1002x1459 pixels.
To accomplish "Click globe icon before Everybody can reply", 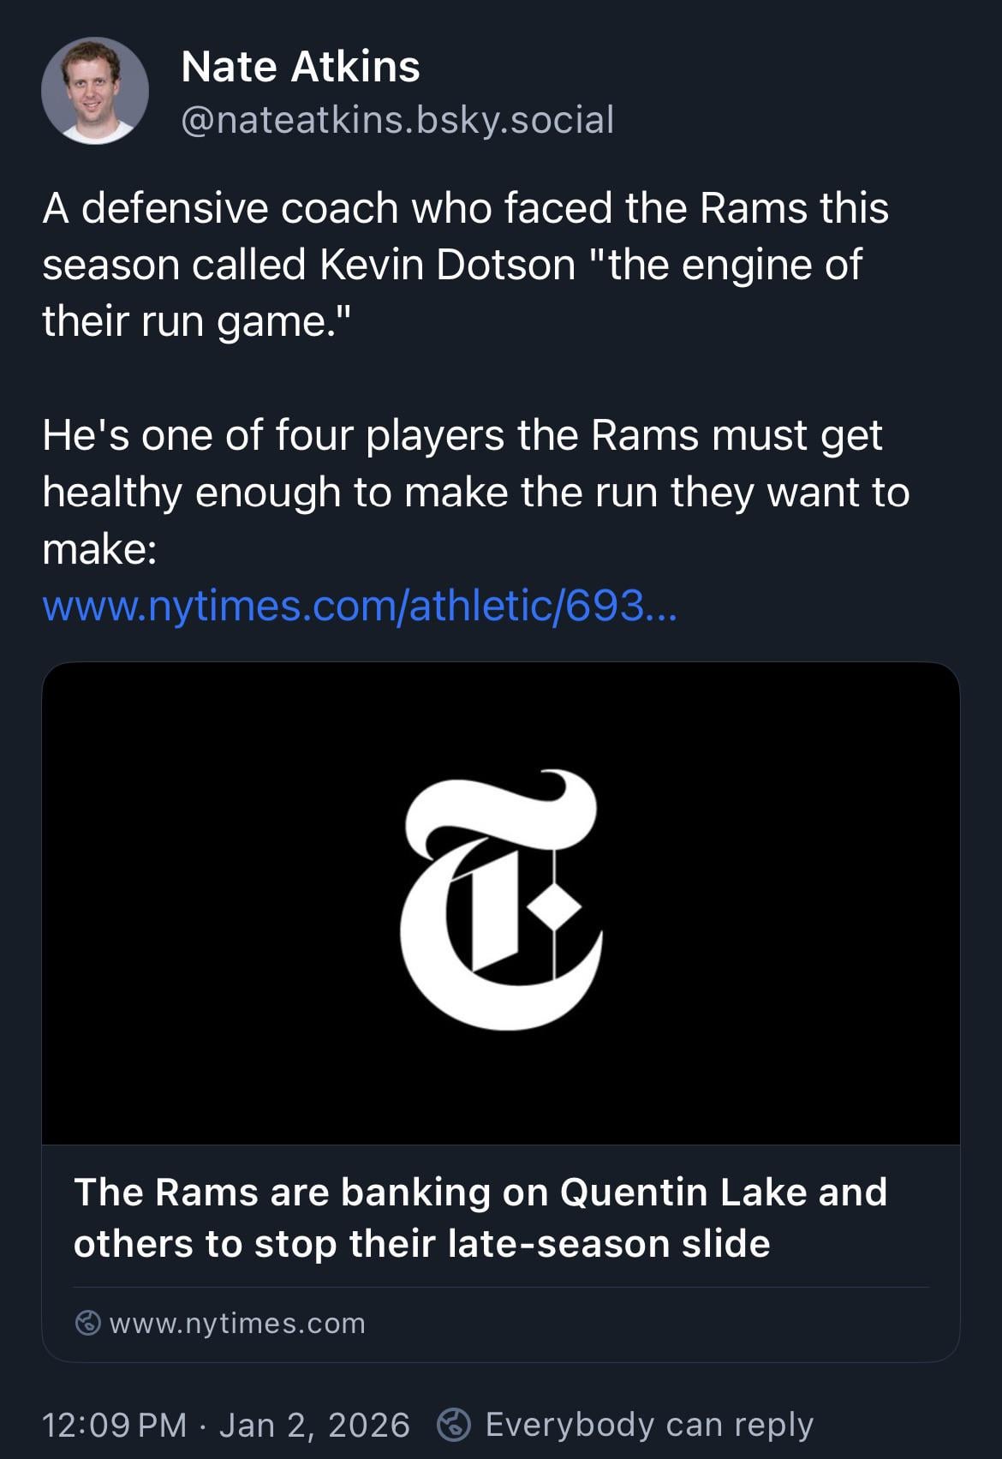I will point(454,1425).
